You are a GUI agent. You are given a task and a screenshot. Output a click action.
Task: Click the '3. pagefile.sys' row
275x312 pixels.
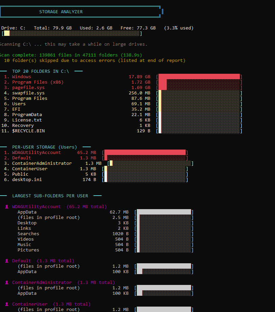click(122, 88)
